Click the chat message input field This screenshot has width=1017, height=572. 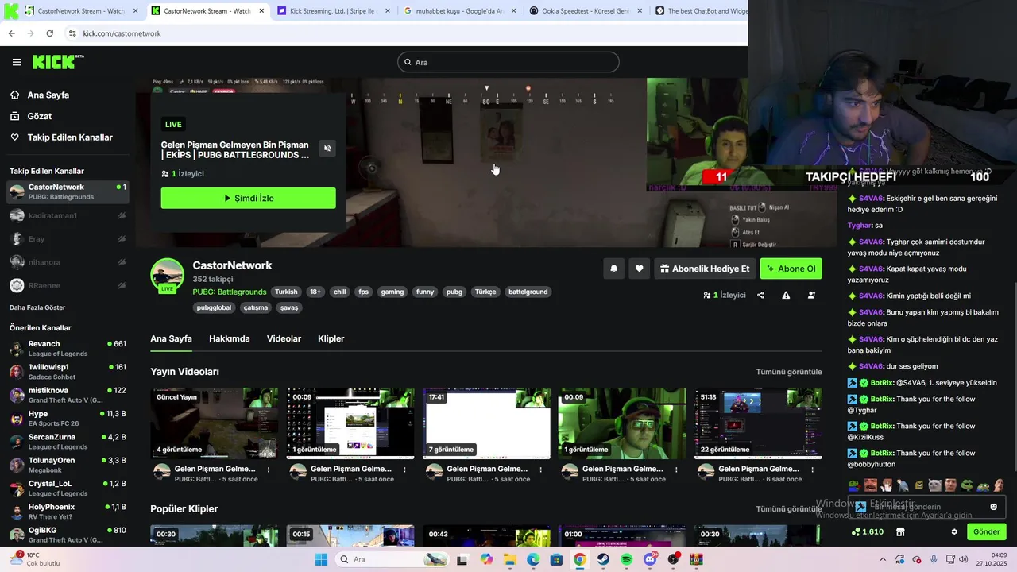tap(926, 507)
